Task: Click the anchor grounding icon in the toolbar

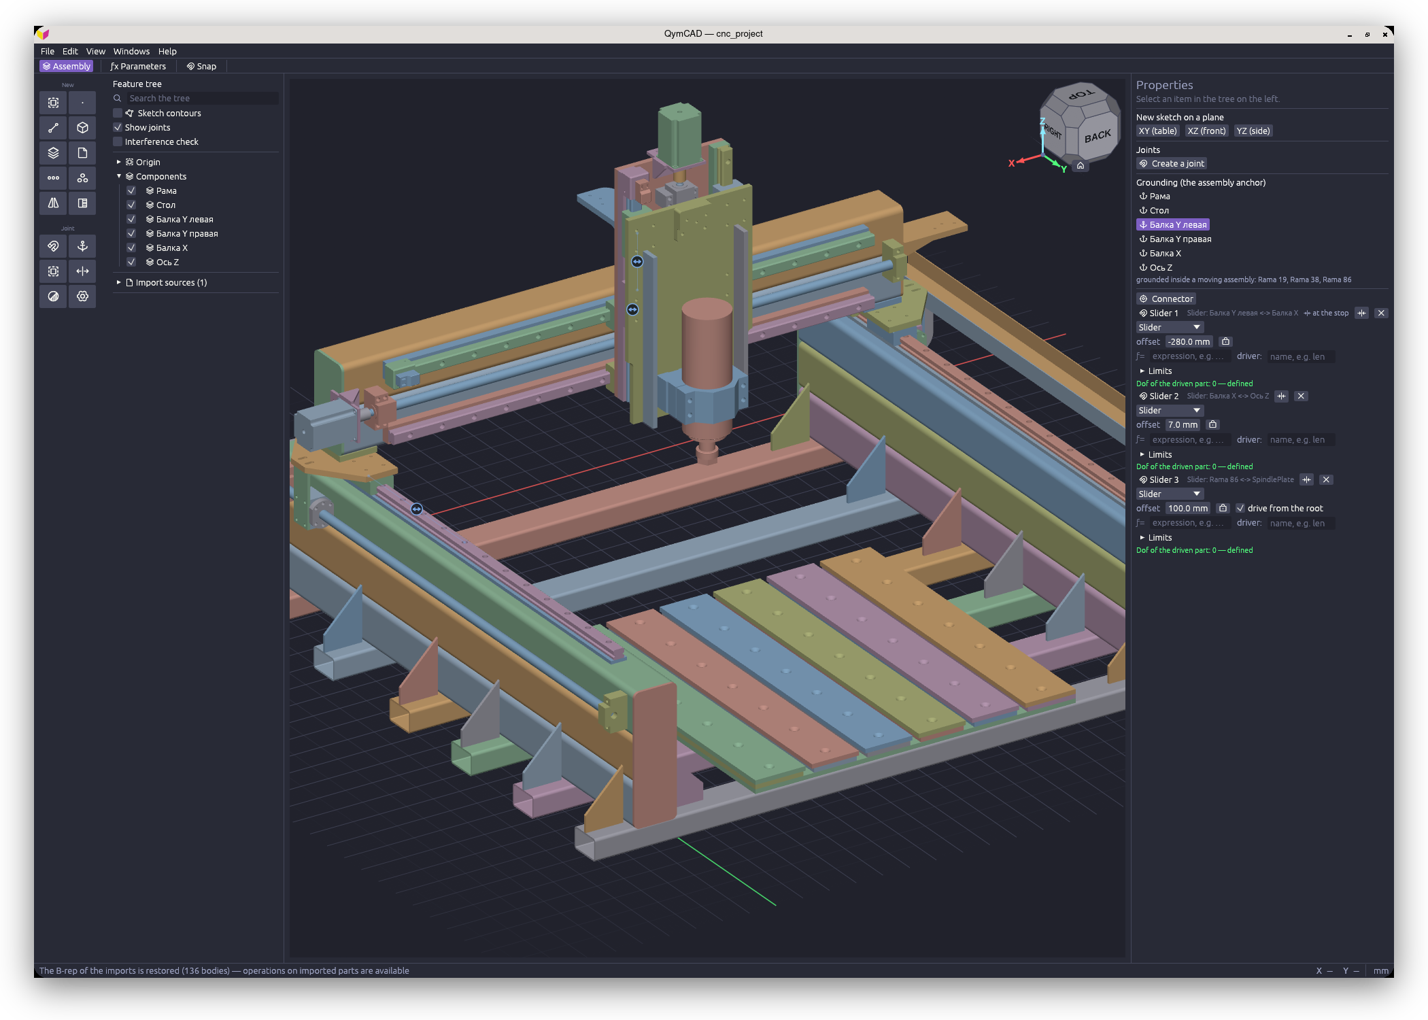Action: (x=82, y=246)
